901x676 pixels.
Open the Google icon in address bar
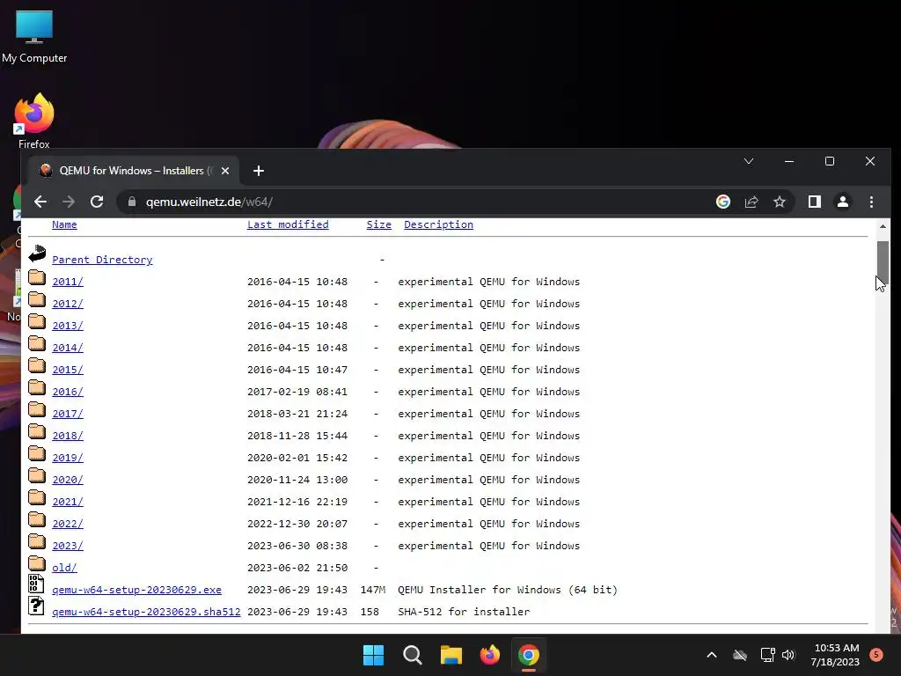(723, 202)
